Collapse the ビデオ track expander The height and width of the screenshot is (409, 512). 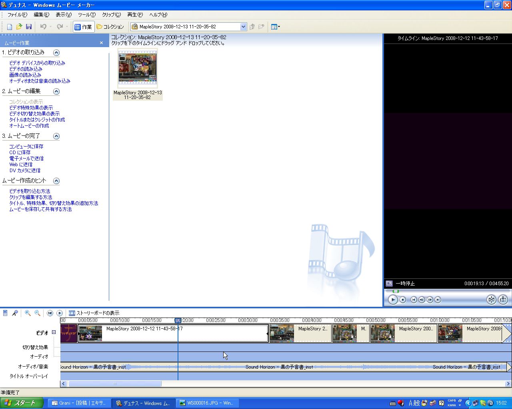tap(54, 332)
